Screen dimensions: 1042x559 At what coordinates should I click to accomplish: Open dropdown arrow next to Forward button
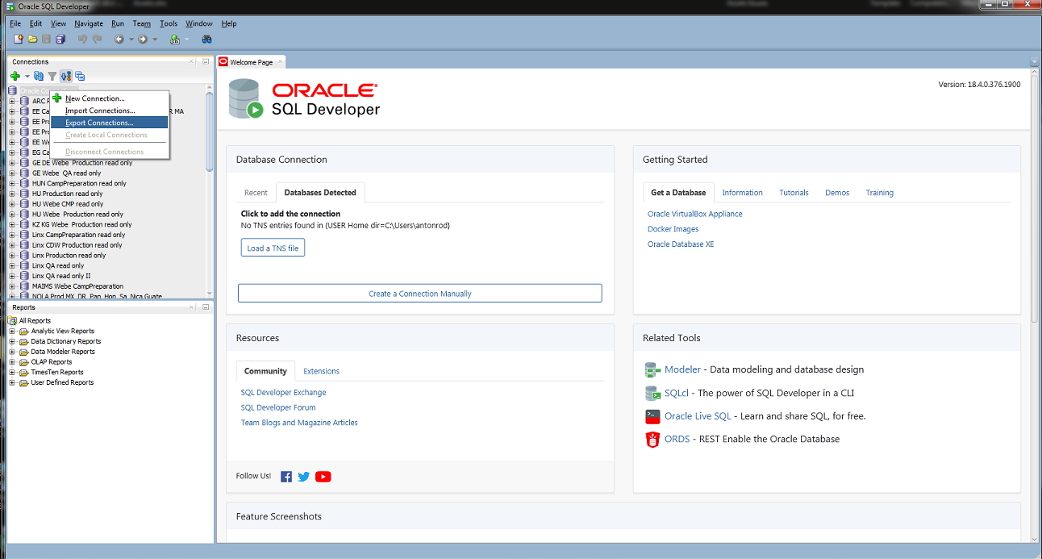[x=155, y=39]
